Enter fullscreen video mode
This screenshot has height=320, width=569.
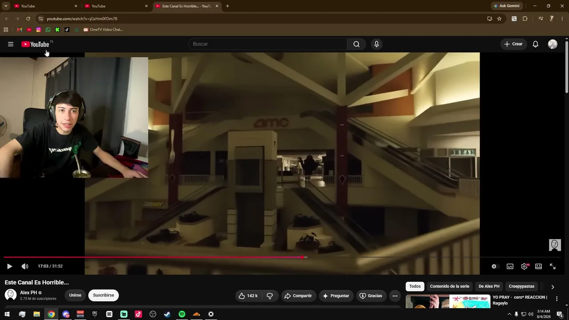tap(553, 266)
